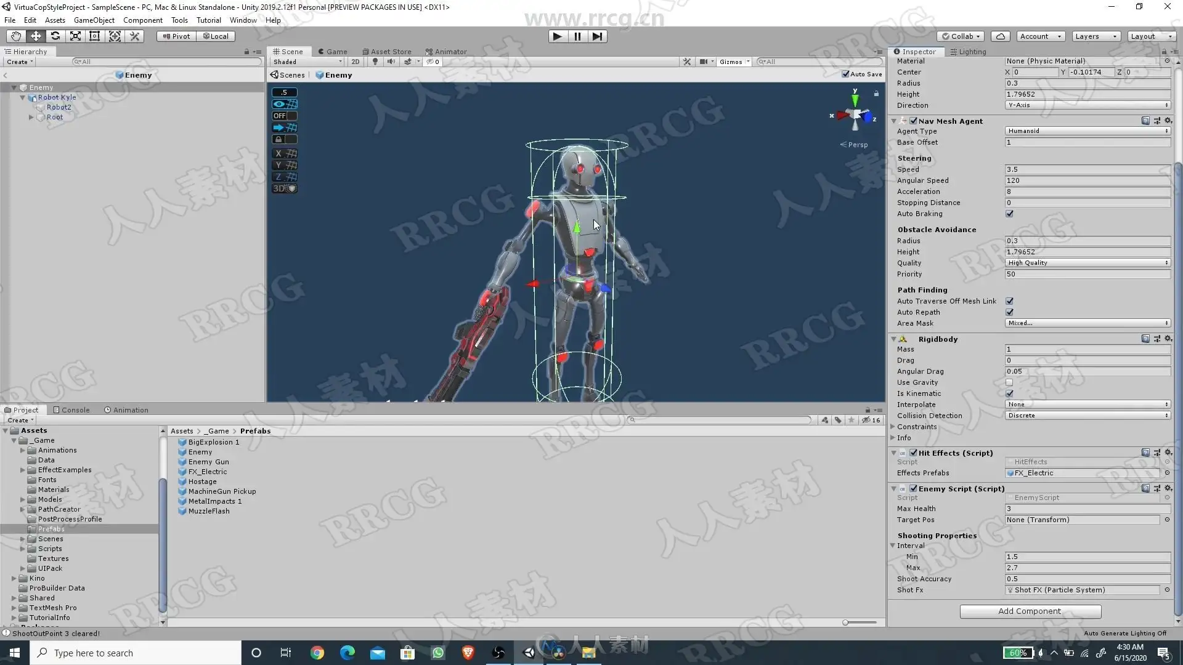Uncheck the Auto Braking checkbox
The height and width of the screenshot is (665, 1183).
(x=1009, y=214)
